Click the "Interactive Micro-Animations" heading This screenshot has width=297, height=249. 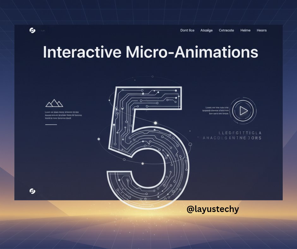click(151, 52)
